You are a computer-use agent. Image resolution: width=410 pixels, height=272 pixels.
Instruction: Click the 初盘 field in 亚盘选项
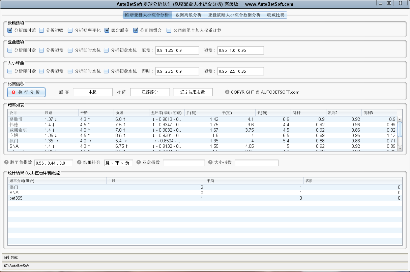241,50
